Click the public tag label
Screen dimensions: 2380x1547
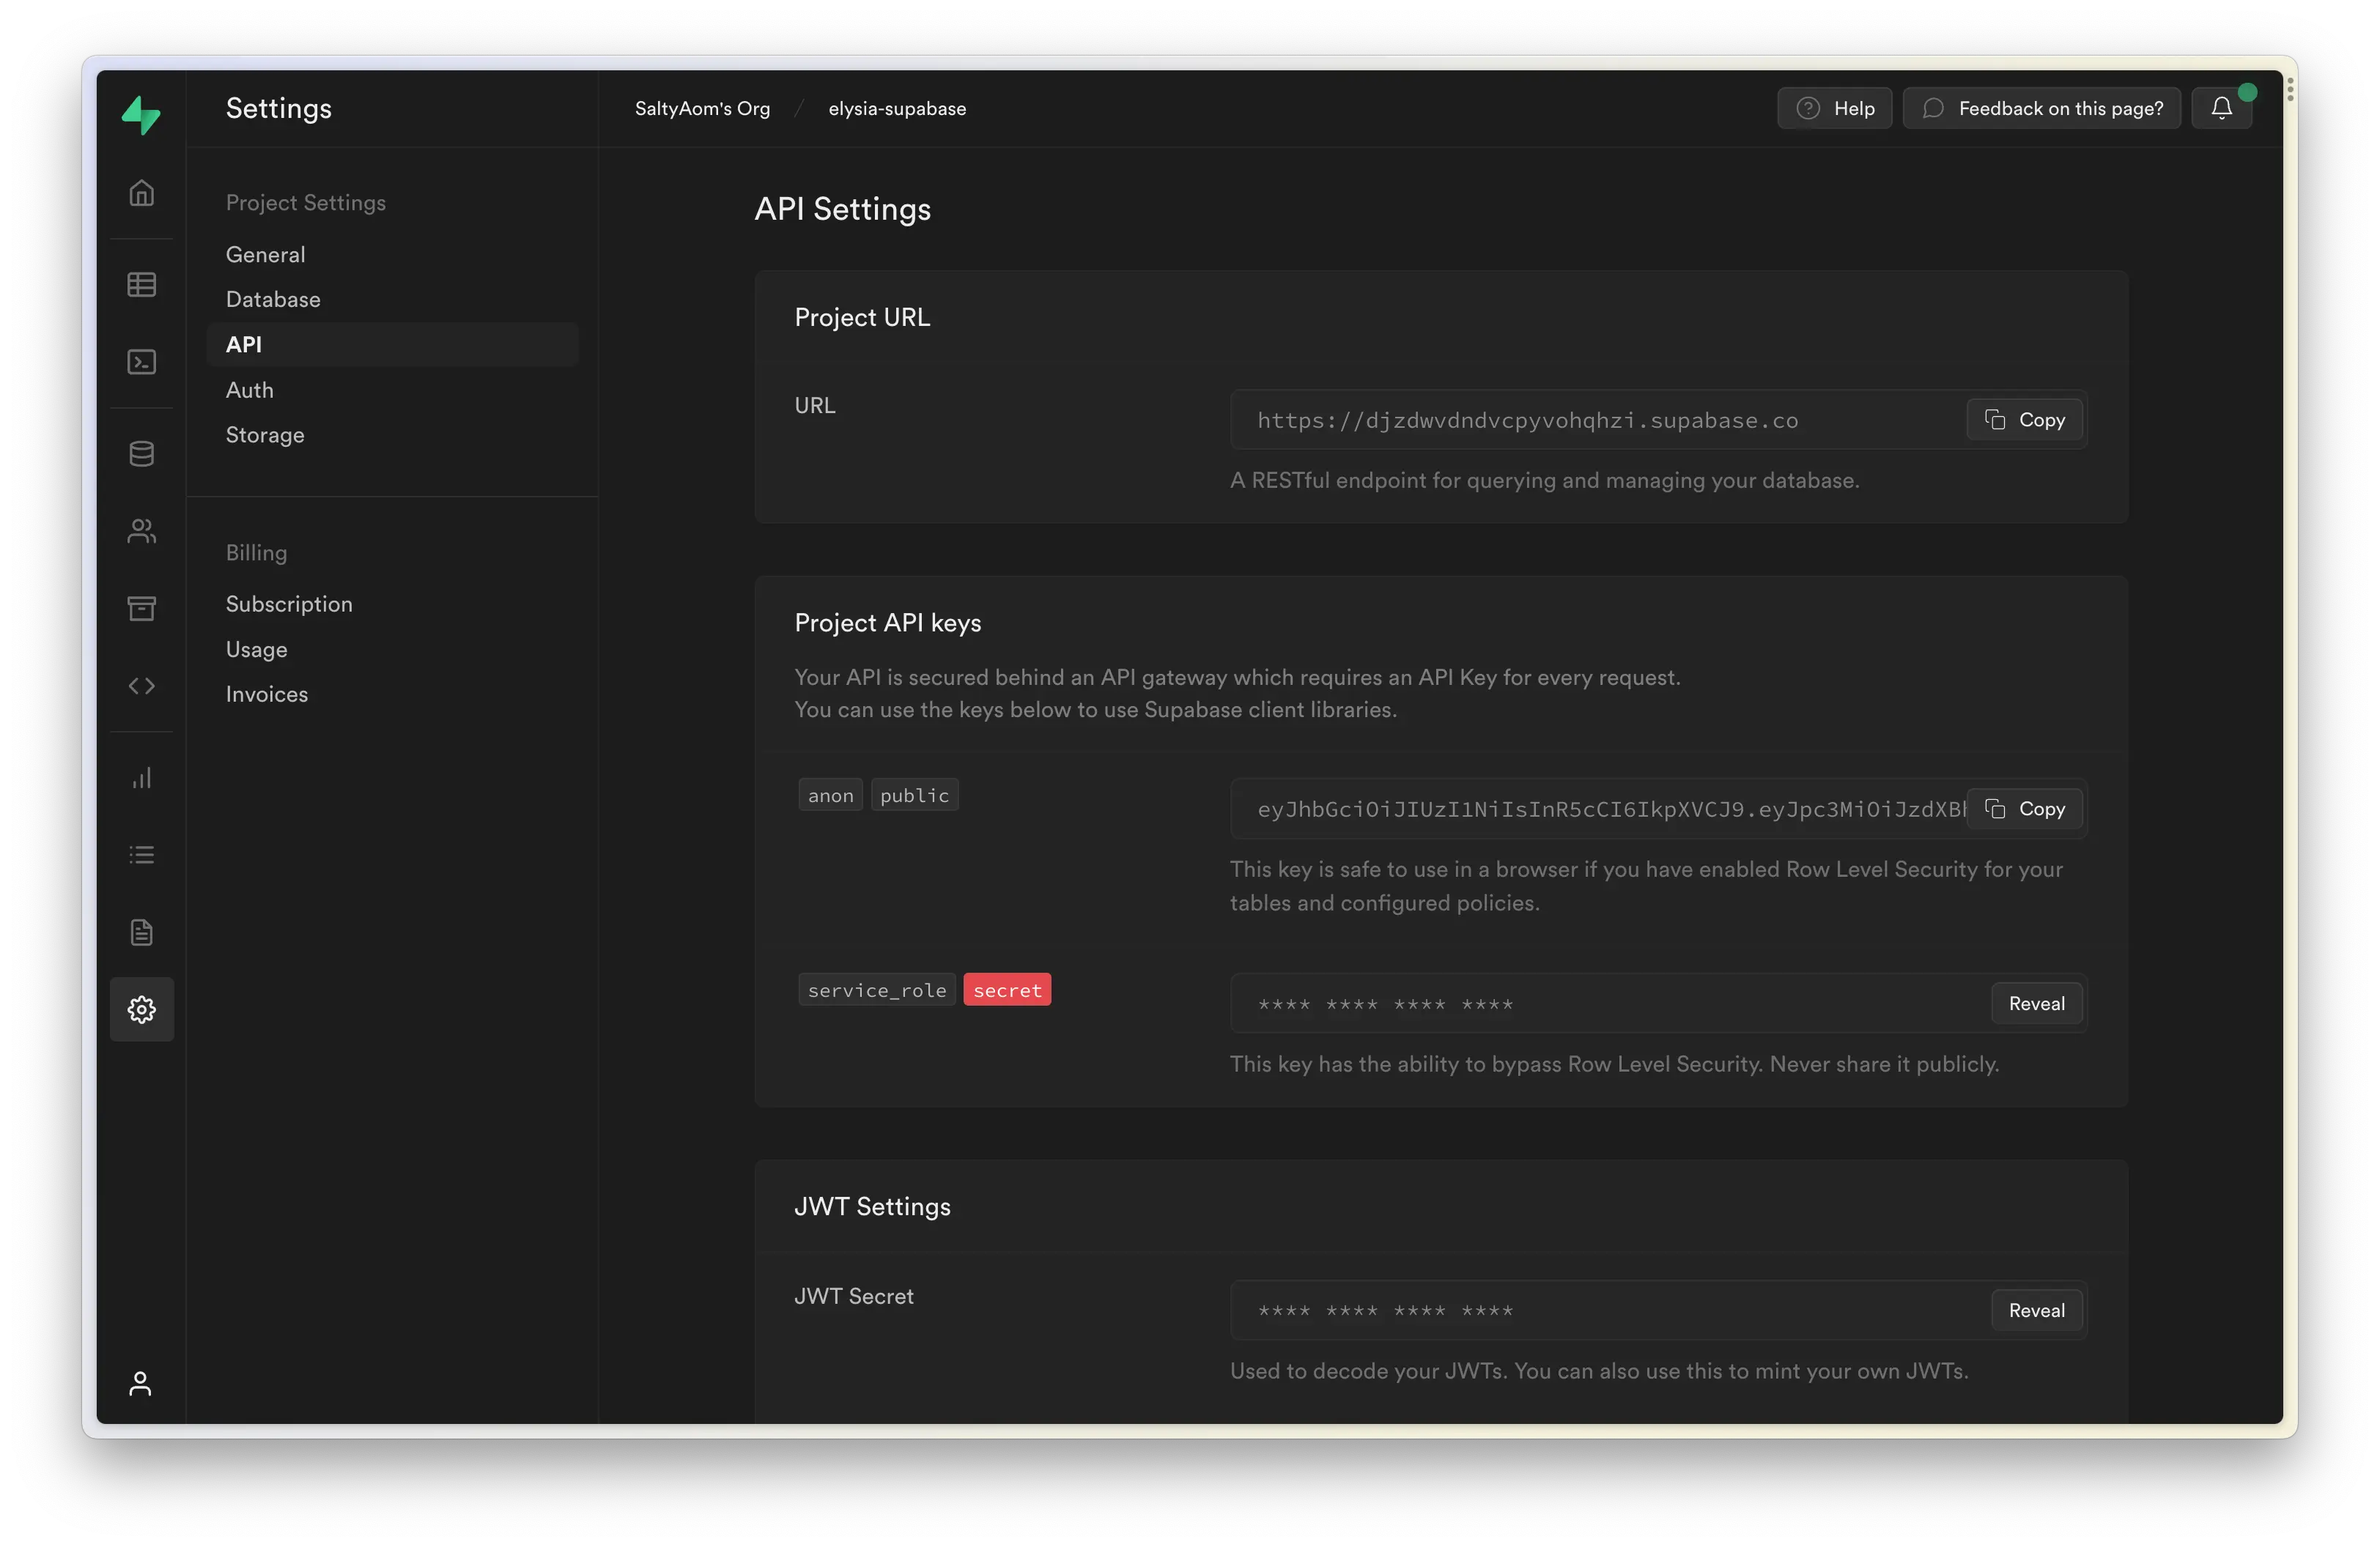(x=914, y=795)
